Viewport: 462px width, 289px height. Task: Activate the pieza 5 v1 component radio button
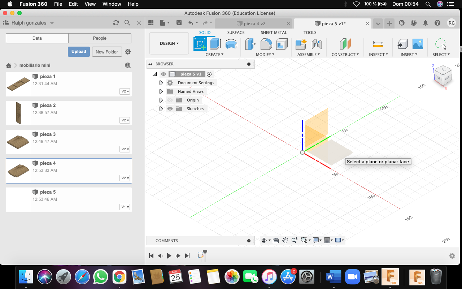click(x=209, y=74)
